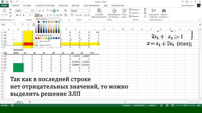The width and height of the screenshot is (202, 113).
Task: Add a new sheet with the plus icon
Action: coord(30,102)
